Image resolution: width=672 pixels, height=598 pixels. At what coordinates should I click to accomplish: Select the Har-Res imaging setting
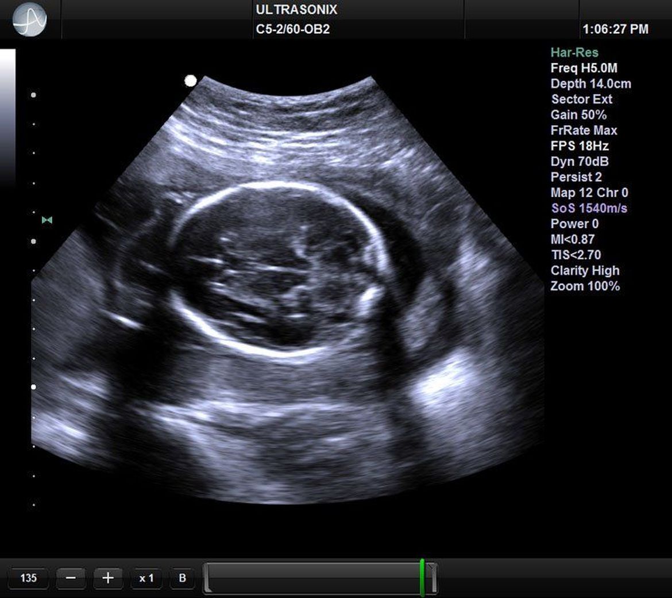(x=574, y=52)
